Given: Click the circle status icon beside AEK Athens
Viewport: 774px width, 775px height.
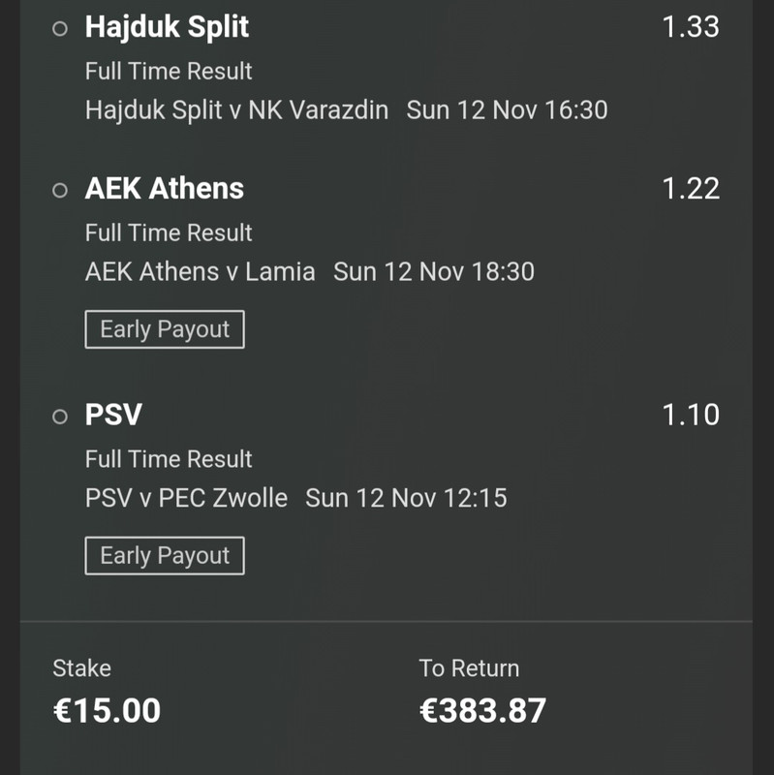Looking at the screenshot, I should pyautogui.click(x=60, y=191).
